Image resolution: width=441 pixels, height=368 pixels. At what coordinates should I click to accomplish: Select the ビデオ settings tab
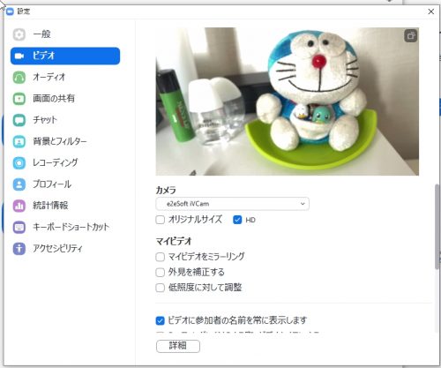coord(65,56)
